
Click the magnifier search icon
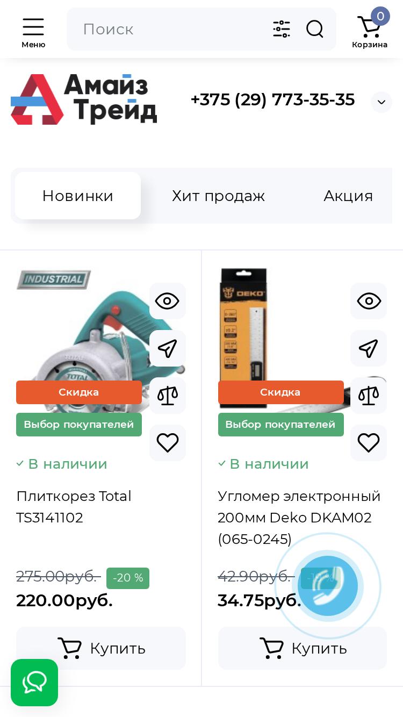click(315, 29)
